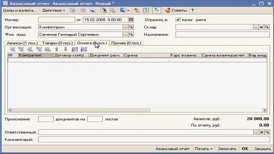The height and width of the screenshot is (154, 274).
Task: Click the Назначение input field
Action: pyautogui.click(x=223, y=34)
